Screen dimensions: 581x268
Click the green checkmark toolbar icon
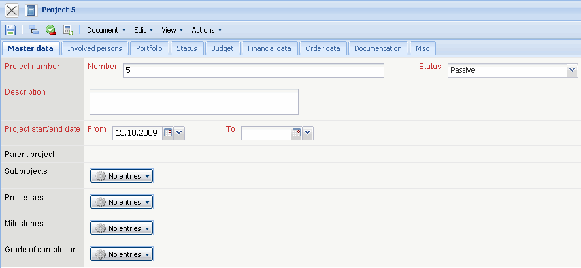[x=50, y=30]
